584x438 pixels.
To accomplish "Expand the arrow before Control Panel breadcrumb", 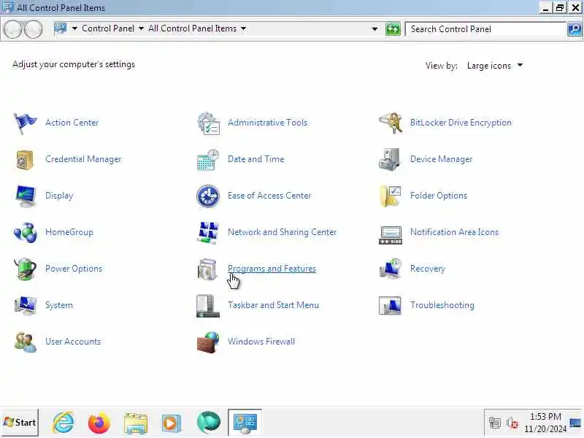I will (74, 28).
